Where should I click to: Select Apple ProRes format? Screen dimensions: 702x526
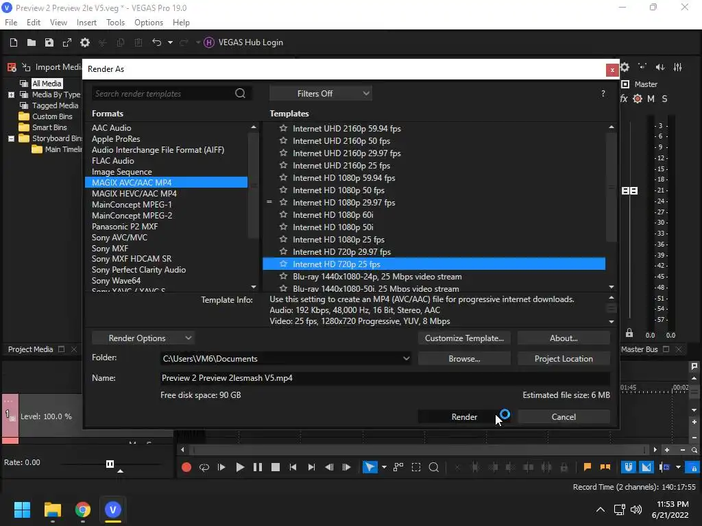pos(116,139)
